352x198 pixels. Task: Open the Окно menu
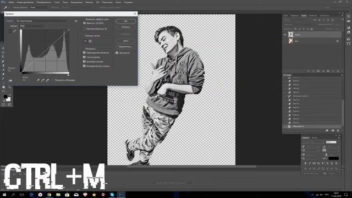pyautogui.click(x=118, y=2)
